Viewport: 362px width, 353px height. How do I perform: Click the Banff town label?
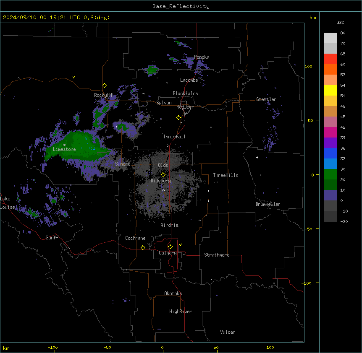(x=52, y=238)
